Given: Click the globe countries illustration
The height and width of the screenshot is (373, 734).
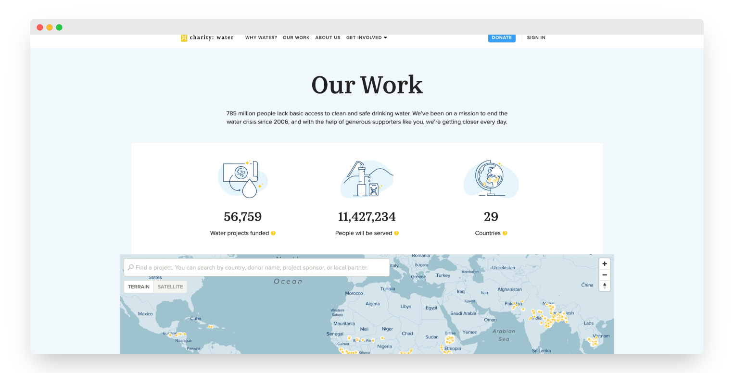Looking at the screenshot, I should point(491,179).
